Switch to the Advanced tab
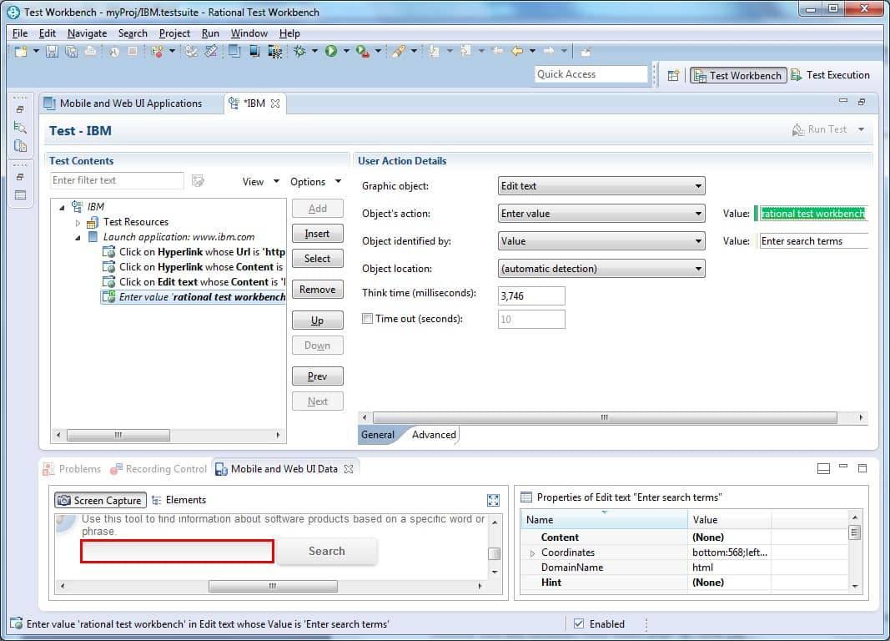 click(434, 435)
